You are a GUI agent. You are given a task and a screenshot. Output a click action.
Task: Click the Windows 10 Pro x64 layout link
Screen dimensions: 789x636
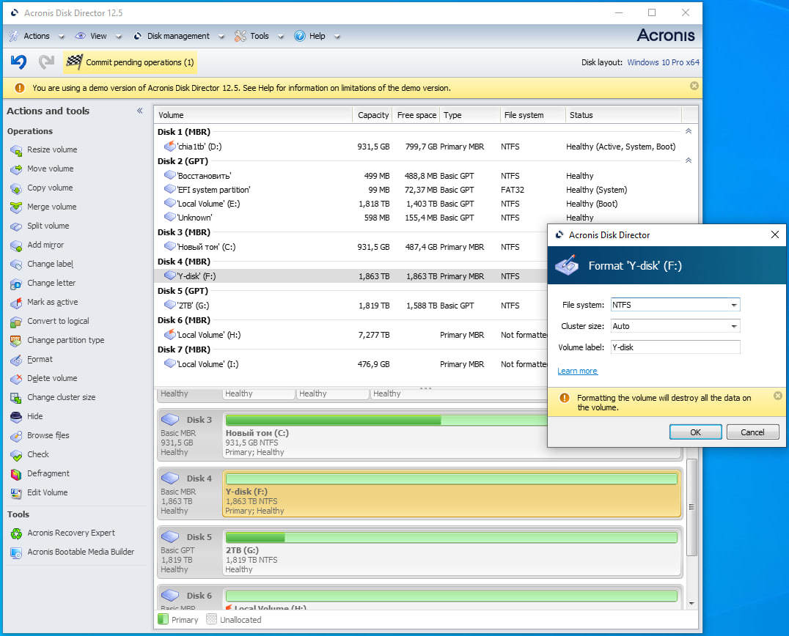coord(663,62)
